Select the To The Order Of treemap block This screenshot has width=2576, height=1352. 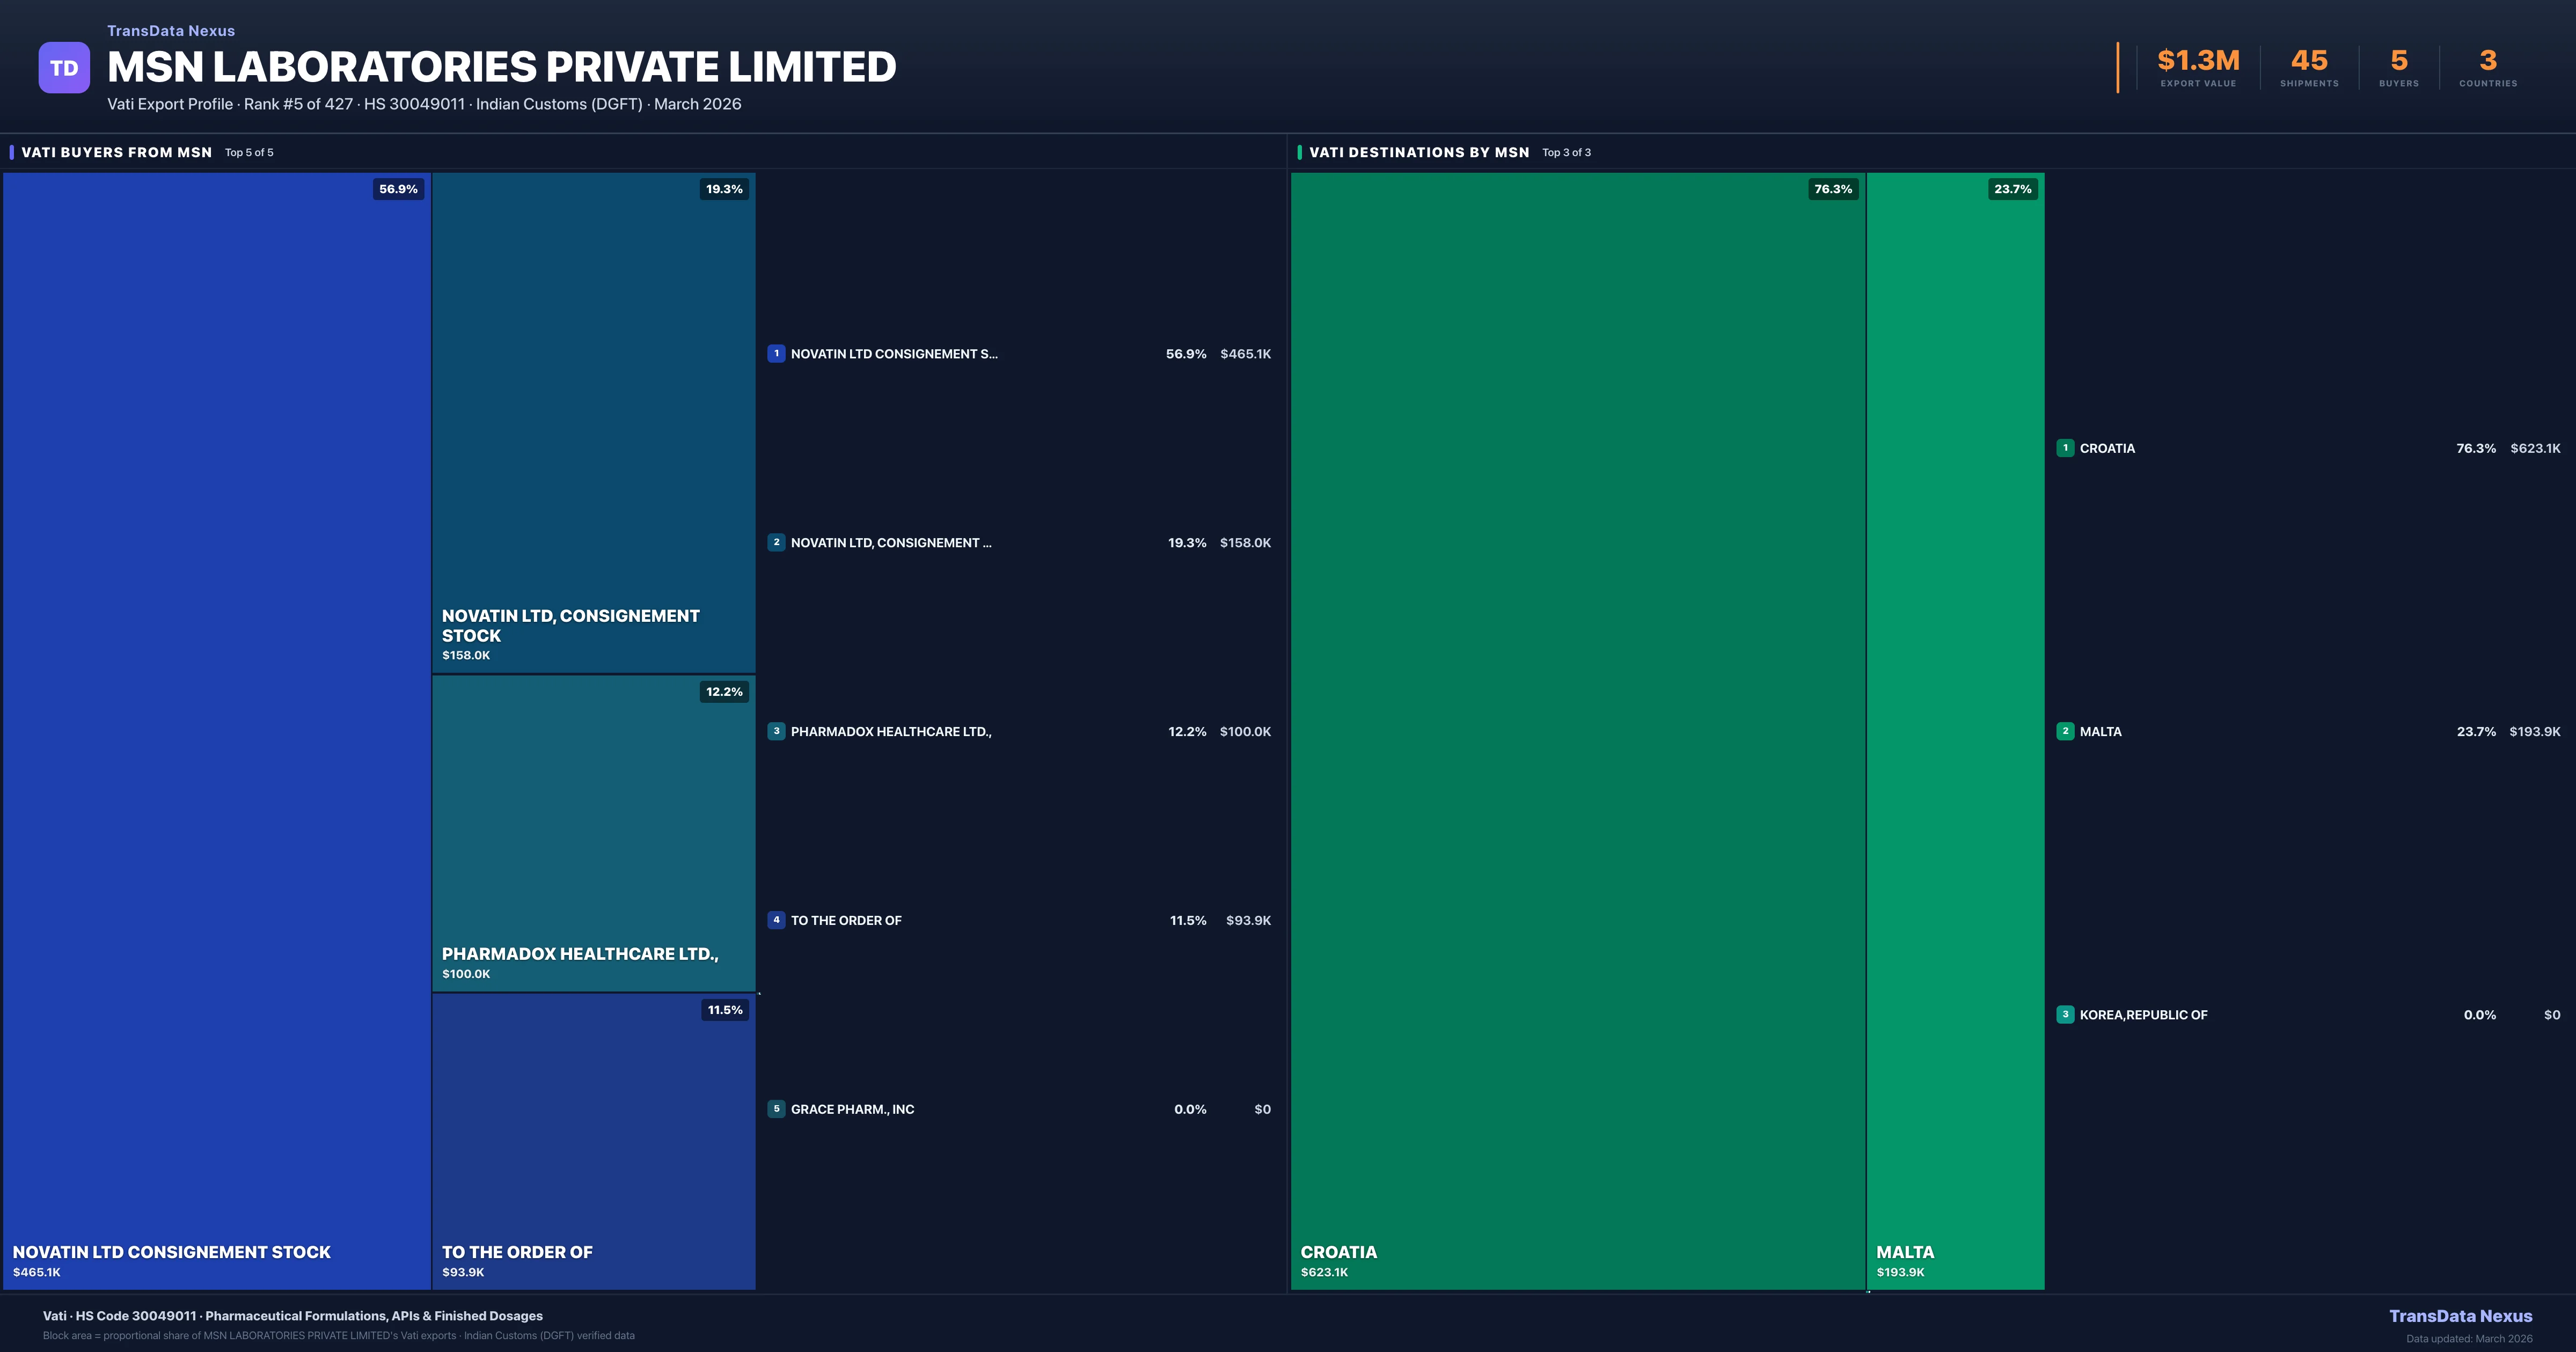593,1140
